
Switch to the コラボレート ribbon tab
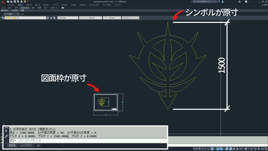pyautogui.click(x=54, y=8)
